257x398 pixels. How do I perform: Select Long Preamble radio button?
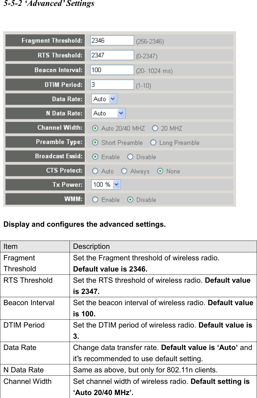click(153, 142)
